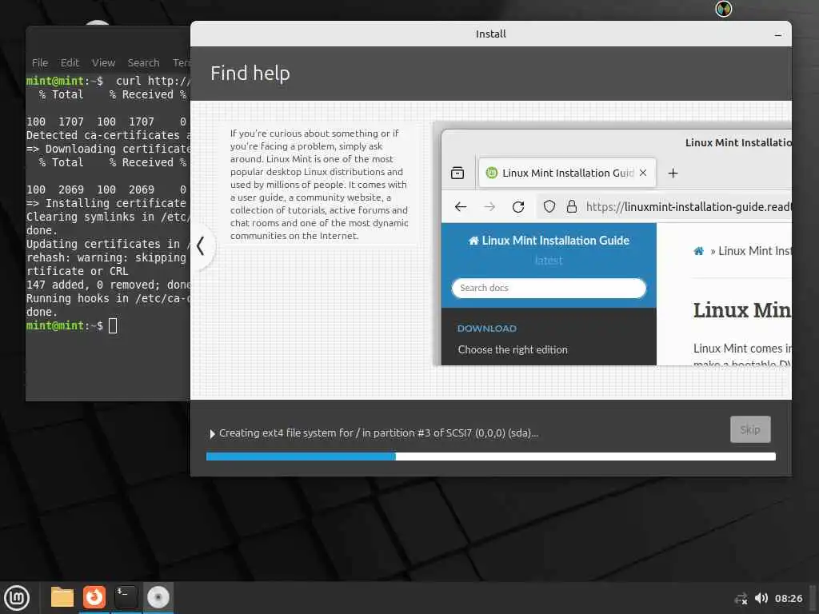Screen dimensions: 819x614
Task: Select the installer disc icon in taskbar
Action: click(x=158, y=597)
